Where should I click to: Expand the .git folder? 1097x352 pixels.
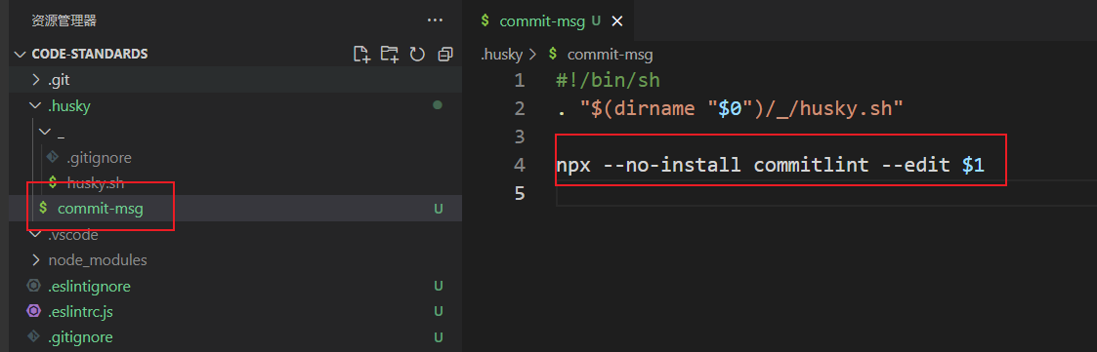point(235,80)
